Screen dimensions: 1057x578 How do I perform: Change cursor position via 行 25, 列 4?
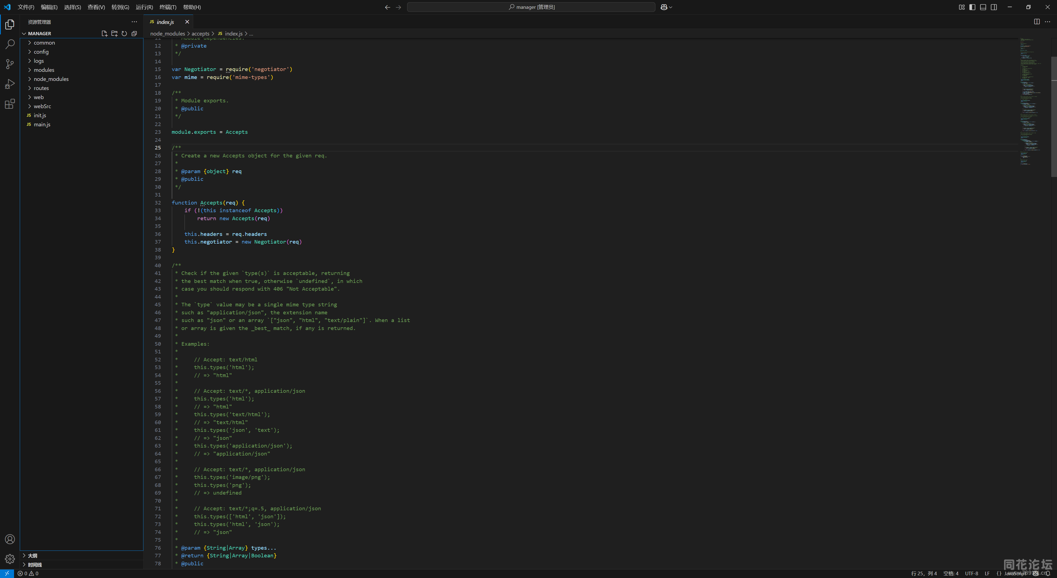(924, 574)
